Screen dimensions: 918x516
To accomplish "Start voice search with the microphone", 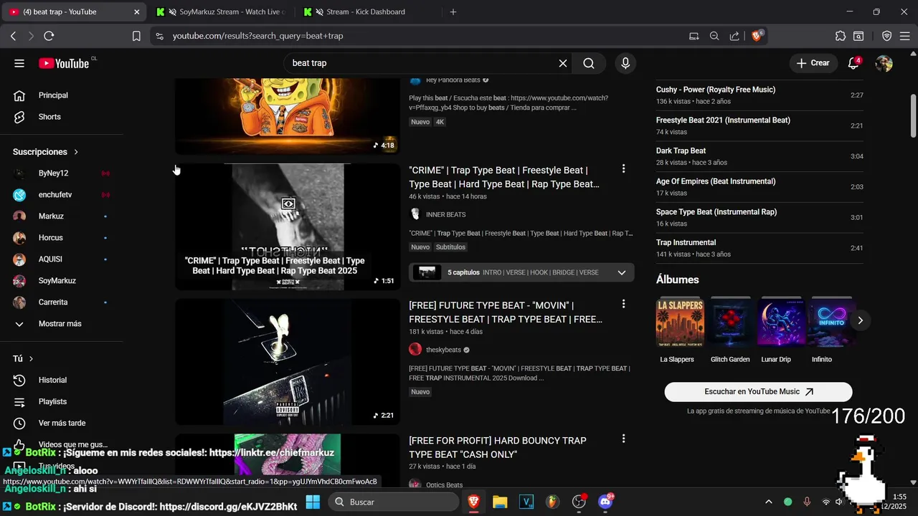I will pos(625,63).
